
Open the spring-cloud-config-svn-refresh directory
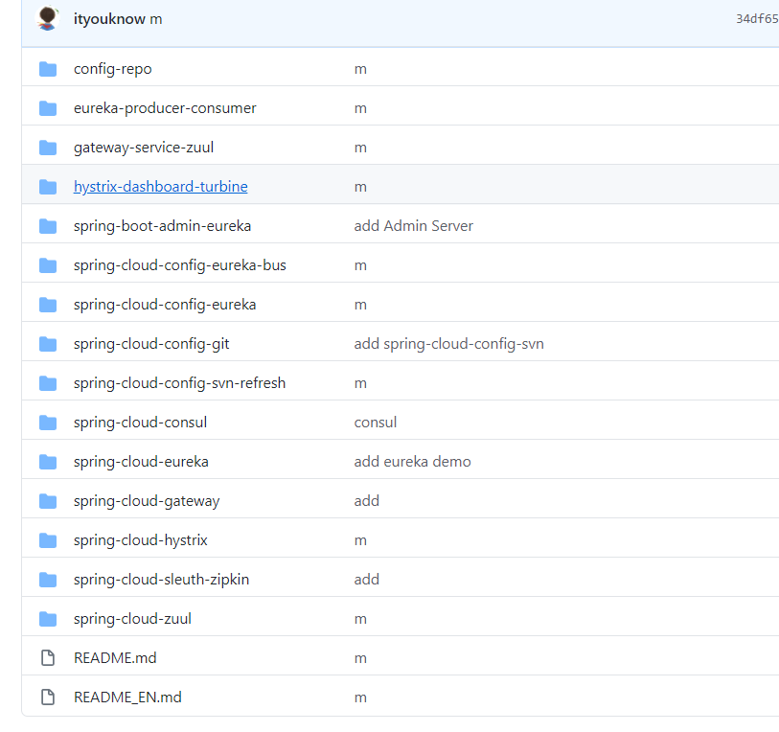point(180,383)
